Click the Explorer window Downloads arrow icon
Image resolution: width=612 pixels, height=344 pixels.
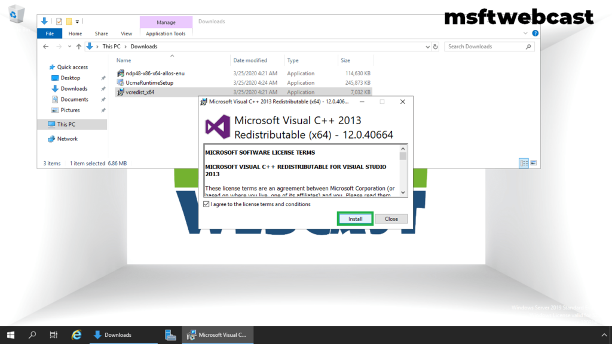[44, 21]
